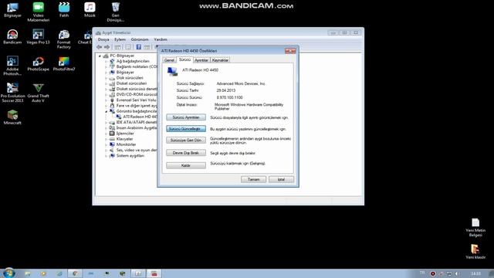Click the volume icon in system tray

coord(457,273)
